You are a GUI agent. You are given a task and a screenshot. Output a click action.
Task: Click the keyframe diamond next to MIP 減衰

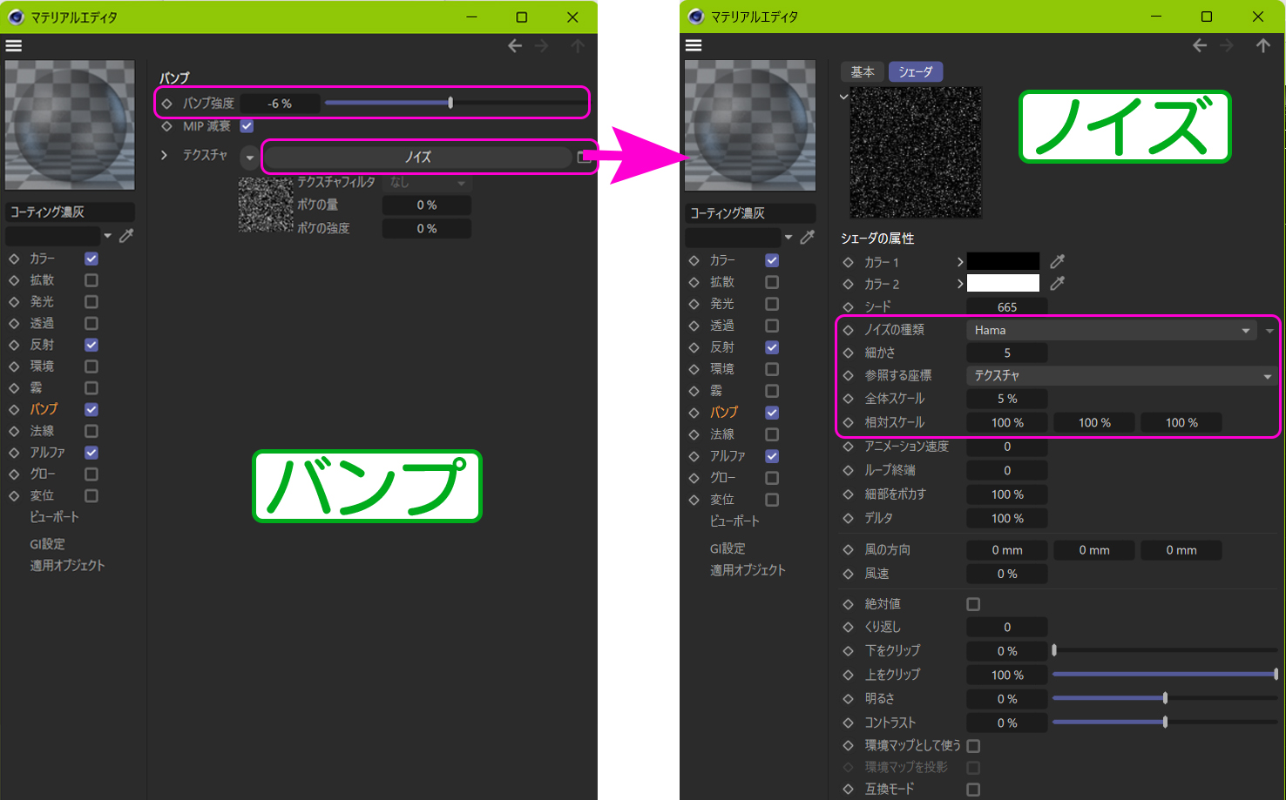point(167,127)
